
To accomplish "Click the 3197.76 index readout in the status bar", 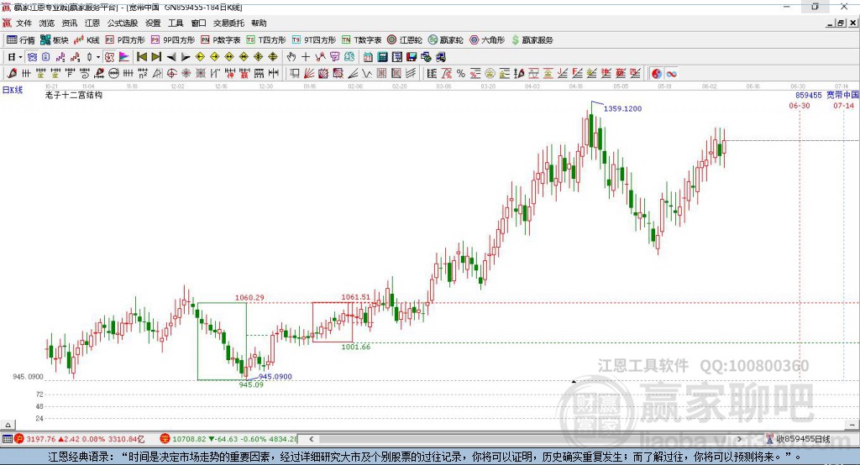I will coord(41,439).
